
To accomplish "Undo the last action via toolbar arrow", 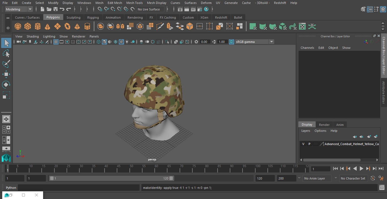I will [x=62, y=9].
